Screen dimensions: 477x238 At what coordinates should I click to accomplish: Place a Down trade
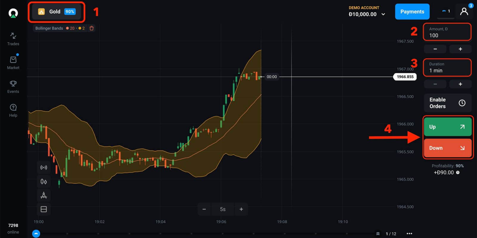tap(447, 148)
